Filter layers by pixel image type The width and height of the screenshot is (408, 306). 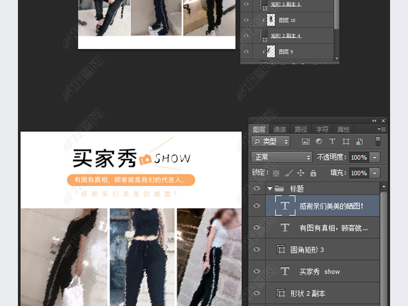306,141
